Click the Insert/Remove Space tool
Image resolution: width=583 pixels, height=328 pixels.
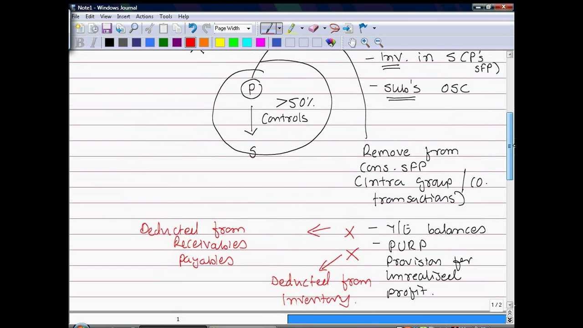(348, 28)
